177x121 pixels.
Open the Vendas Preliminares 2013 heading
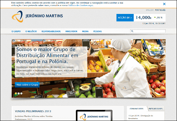pyautogui.click(x=33, y=111)
